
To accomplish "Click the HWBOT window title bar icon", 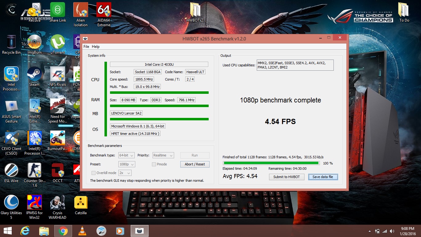I will [x=85, y=39].
